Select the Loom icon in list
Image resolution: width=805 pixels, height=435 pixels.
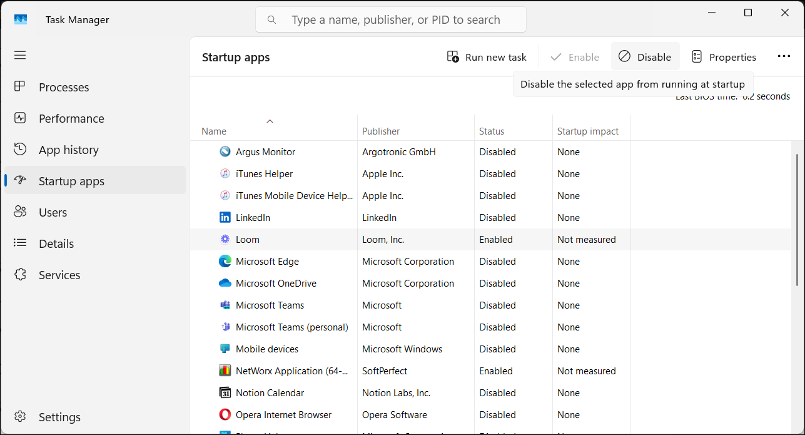click(225, 240)
